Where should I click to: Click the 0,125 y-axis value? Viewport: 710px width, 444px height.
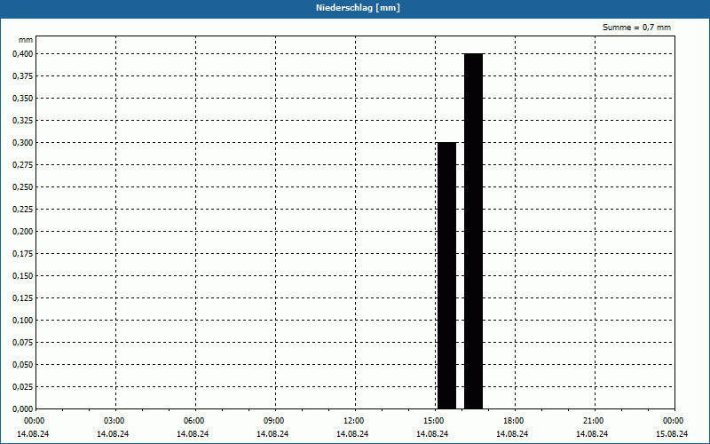click(x=23, y=297)
